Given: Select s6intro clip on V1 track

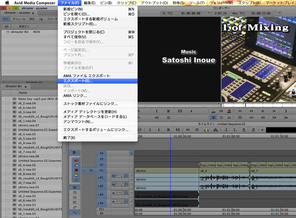Looking at the screenshot, I should 166,171.
